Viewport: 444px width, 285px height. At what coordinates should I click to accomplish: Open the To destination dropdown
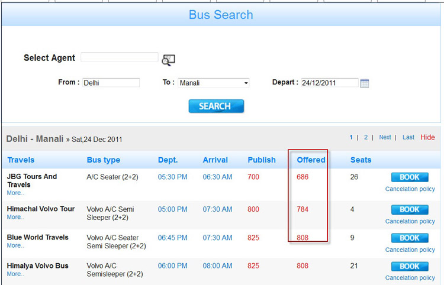[x=214, y=83]
